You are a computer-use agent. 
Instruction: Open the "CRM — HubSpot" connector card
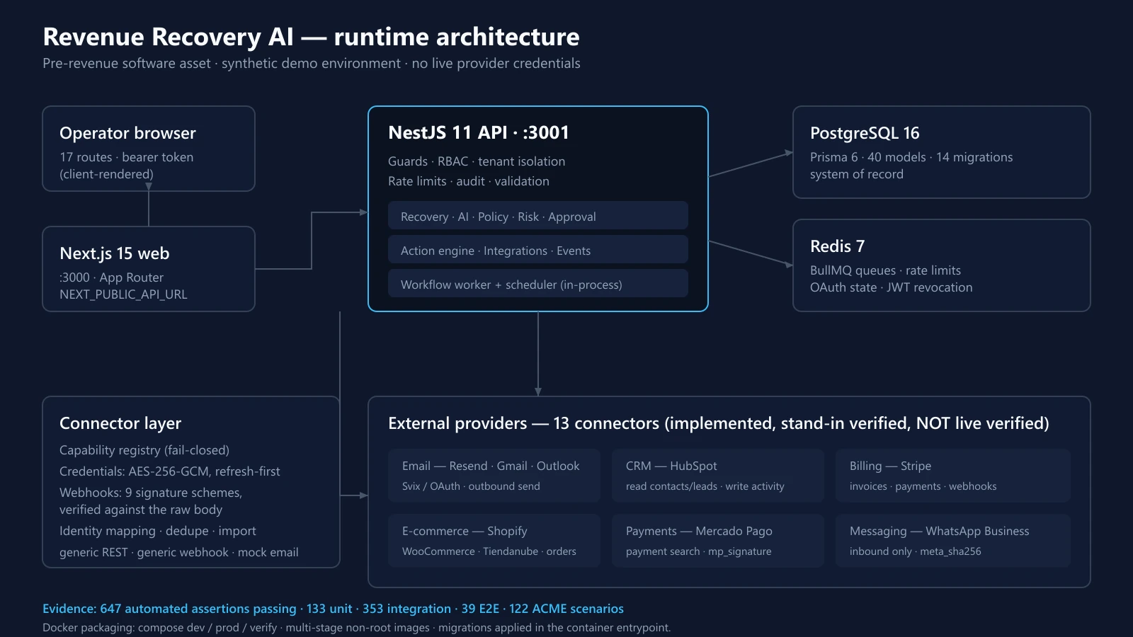pyautogui.click(x=718, y=476)
